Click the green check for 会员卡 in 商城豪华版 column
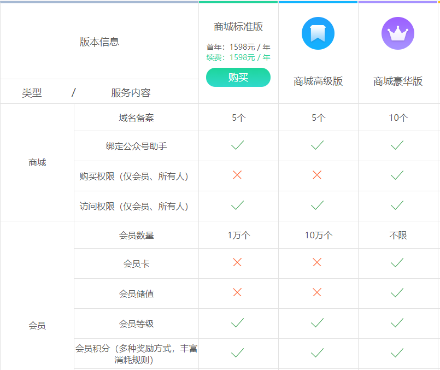This screenshot has width=440, height=370. click(397, 263)
